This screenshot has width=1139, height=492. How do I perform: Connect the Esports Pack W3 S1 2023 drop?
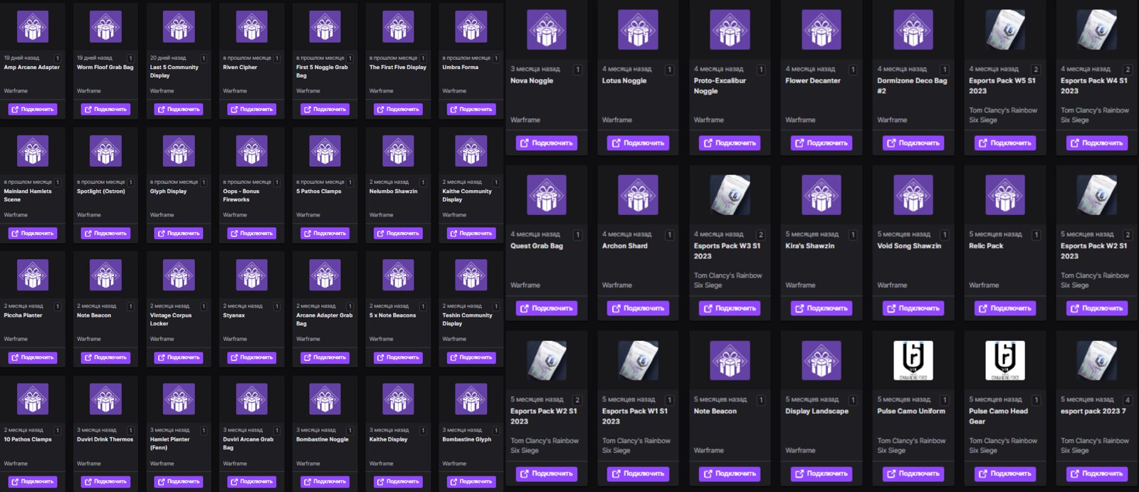(730, 308)
